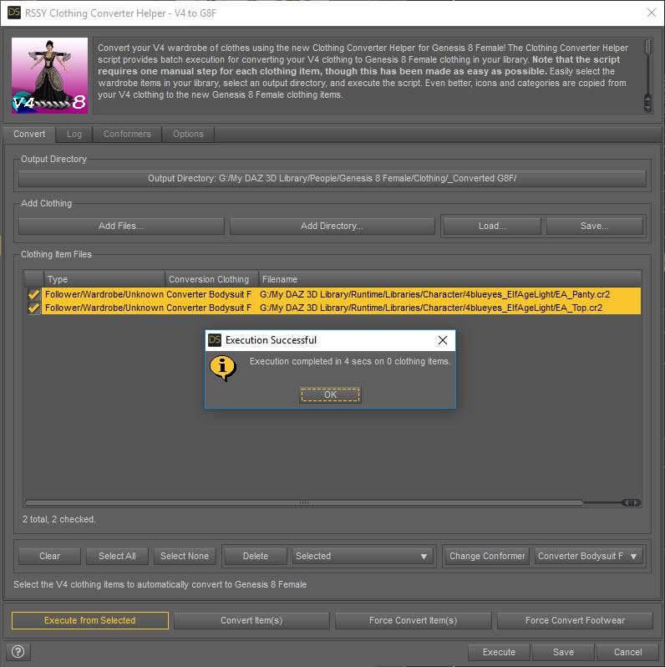
Task: Click the V4 to 8 product thumbnail
Action: point(50,75)
